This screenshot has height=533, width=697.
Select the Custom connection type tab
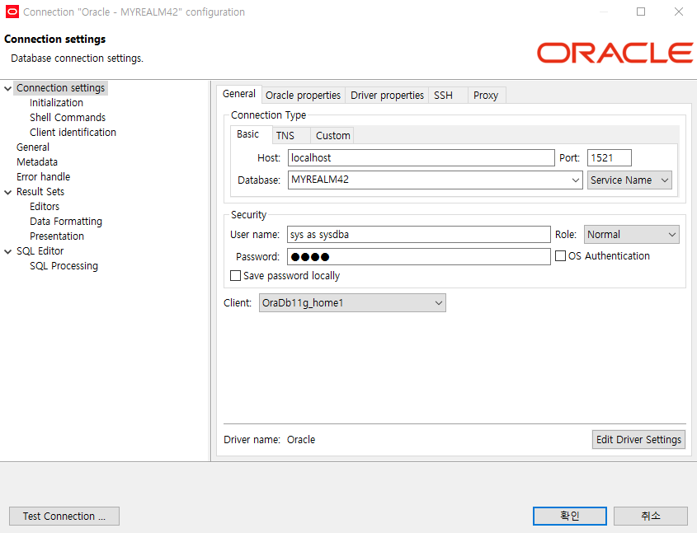333,135
